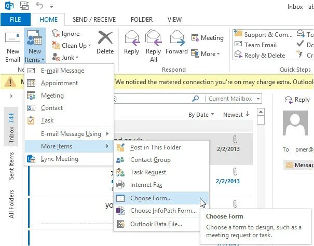
Task: Expand the More Items submenu
Action: click(x=69, y=146)
